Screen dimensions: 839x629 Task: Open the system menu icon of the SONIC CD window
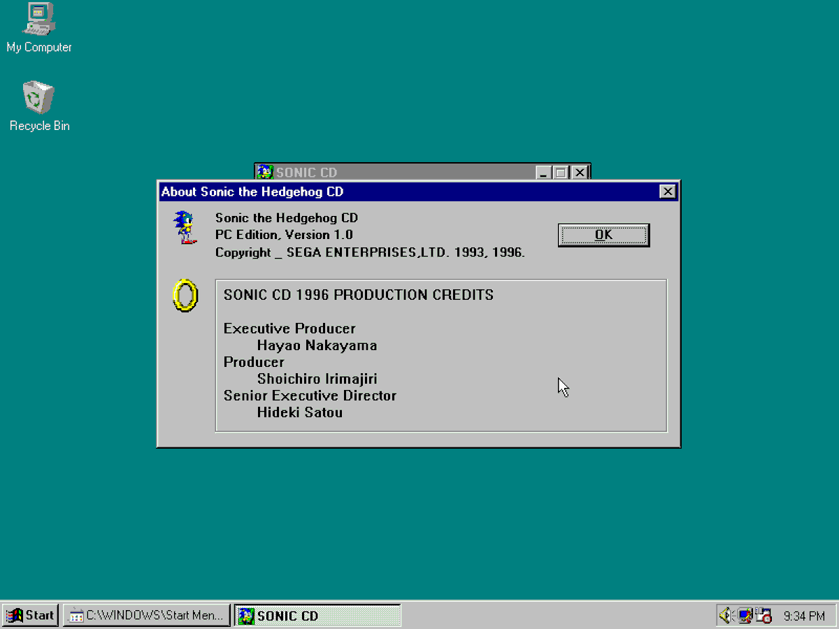click(x=264, y=172)
